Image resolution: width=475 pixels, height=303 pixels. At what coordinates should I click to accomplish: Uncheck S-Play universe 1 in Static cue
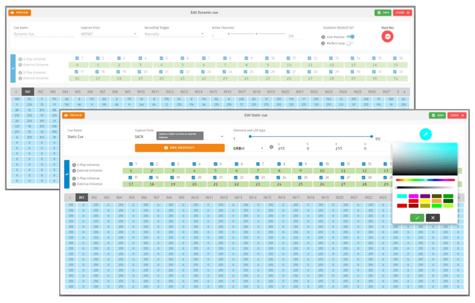(131, 164)
